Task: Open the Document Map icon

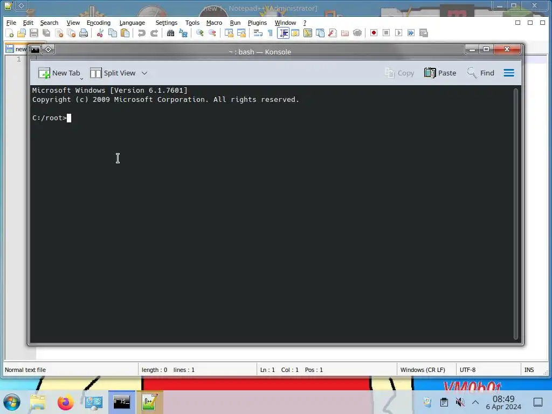Action: 308,33
